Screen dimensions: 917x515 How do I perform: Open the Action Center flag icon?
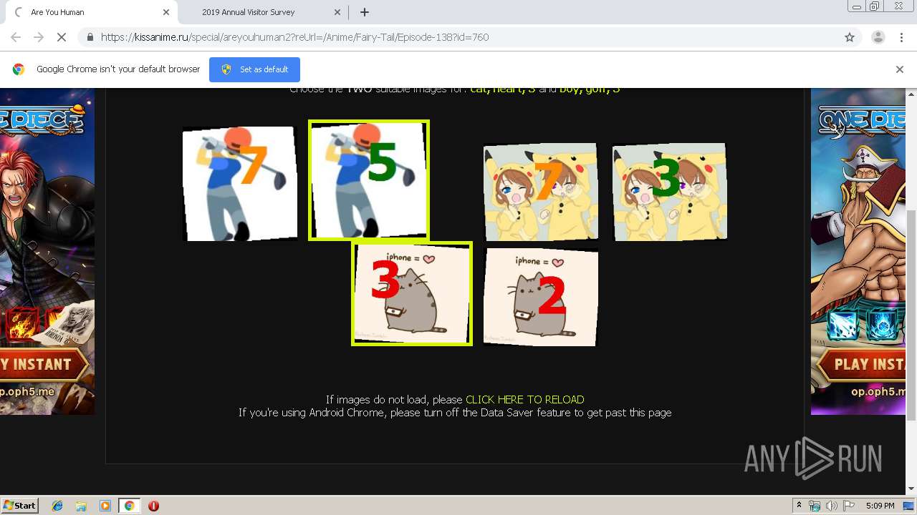coord(849,506)
